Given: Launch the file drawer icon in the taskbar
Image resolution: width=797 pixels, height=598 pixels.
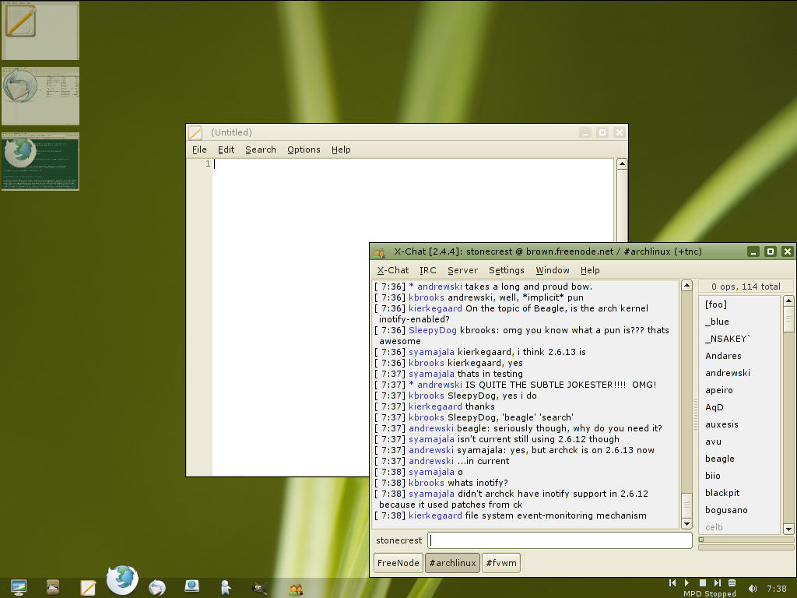Looking at the screenshot, I should [53, 587].
